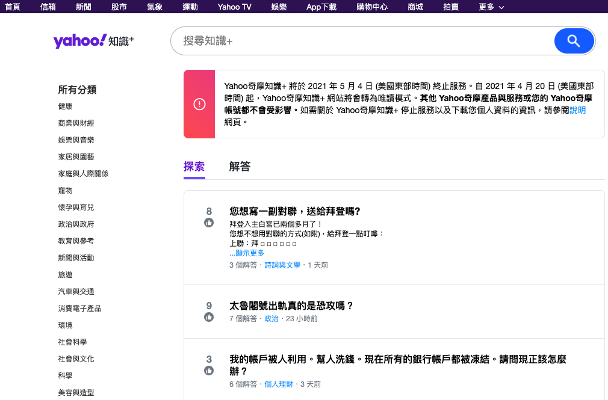Open 氣象 in top navigation

click(x=155, y=7)
